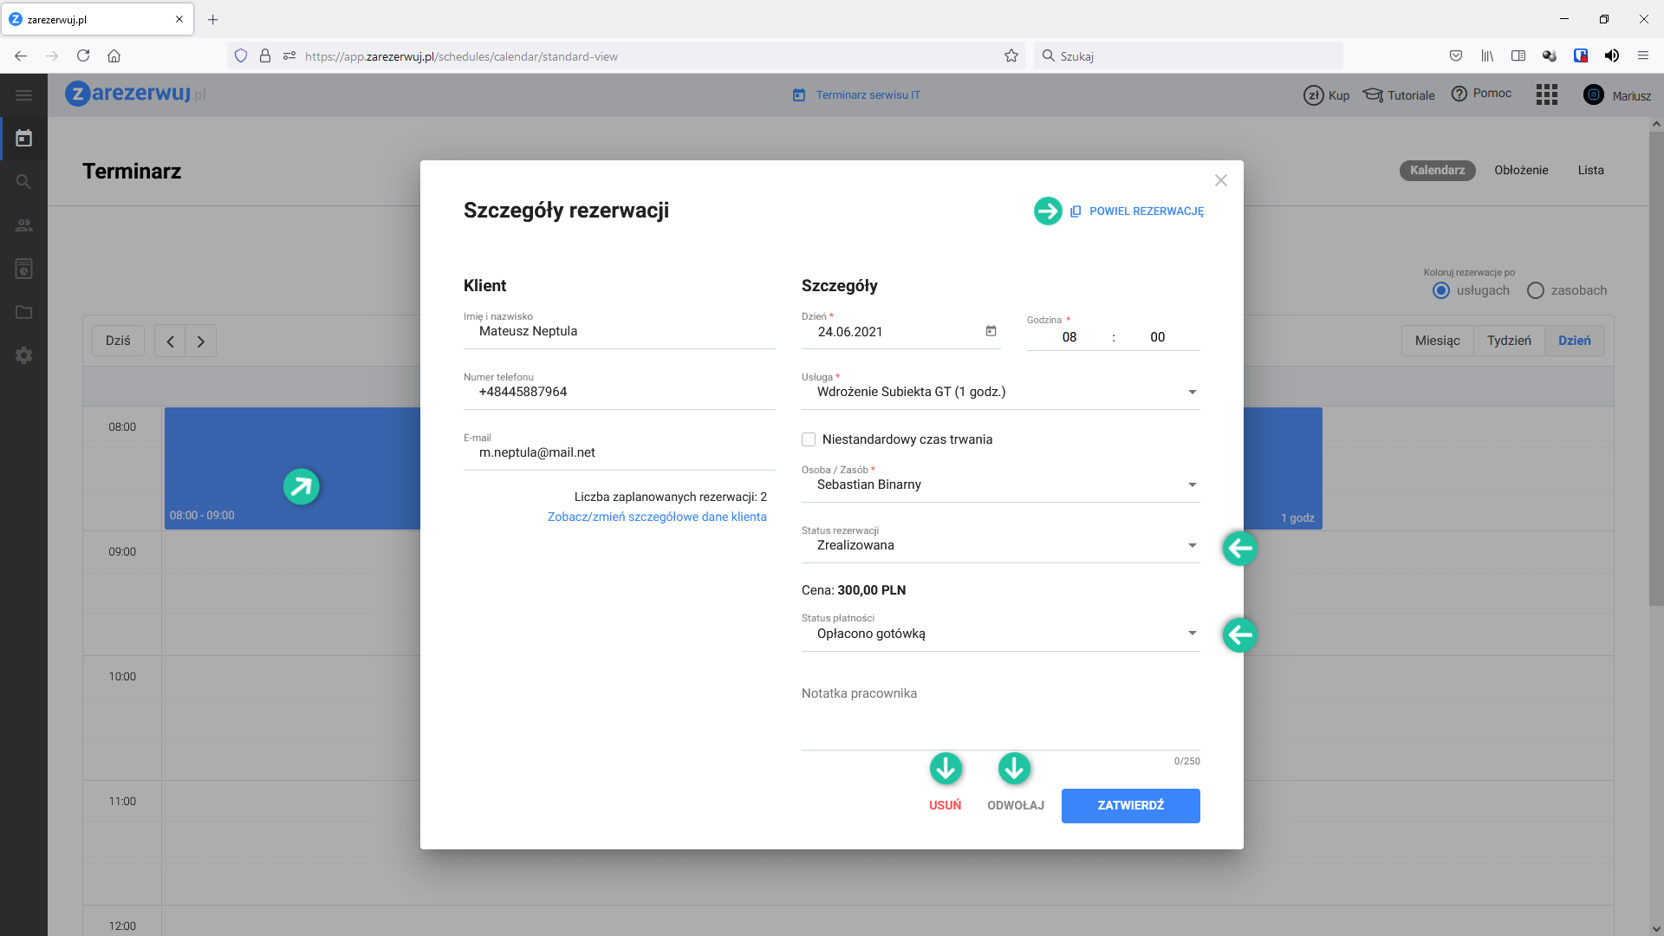Open the Terminarz serwisu IT link

pyautogui.click(x=856, y=95)
